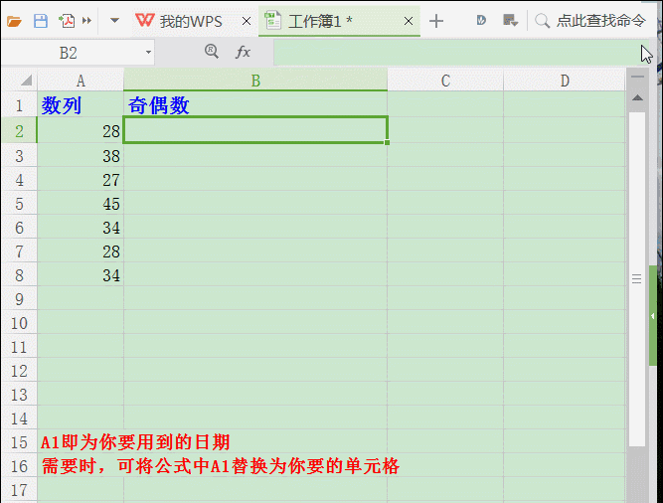Click cell A6 with value 34

click(81, 228)
